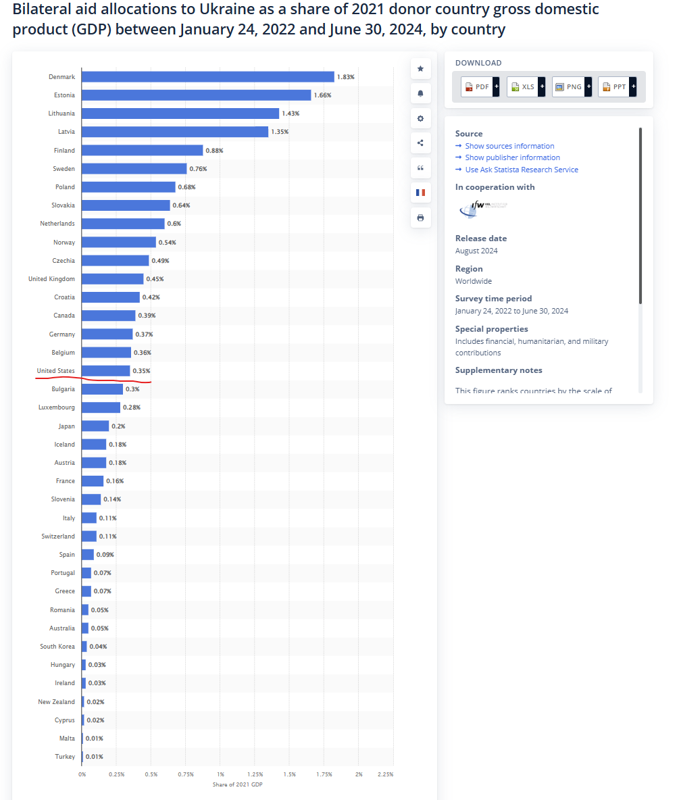Download the data as XLS
Viewport: 679px width, 800px height.
point(523,86)
